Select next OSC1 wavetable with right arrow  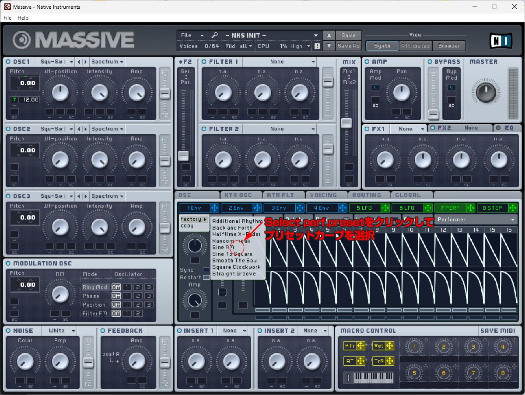tap(85, 62)
